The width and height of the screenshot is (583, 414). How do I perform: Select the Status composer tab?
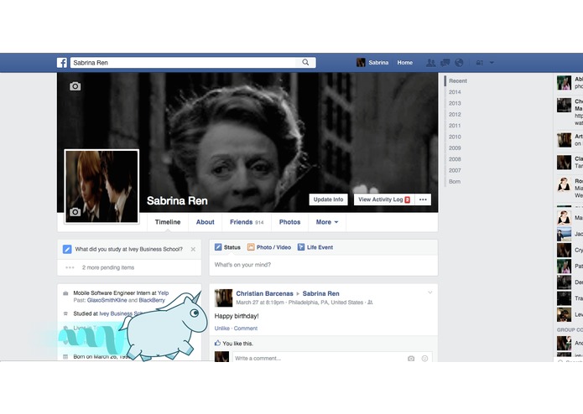(x=227, y=247)
